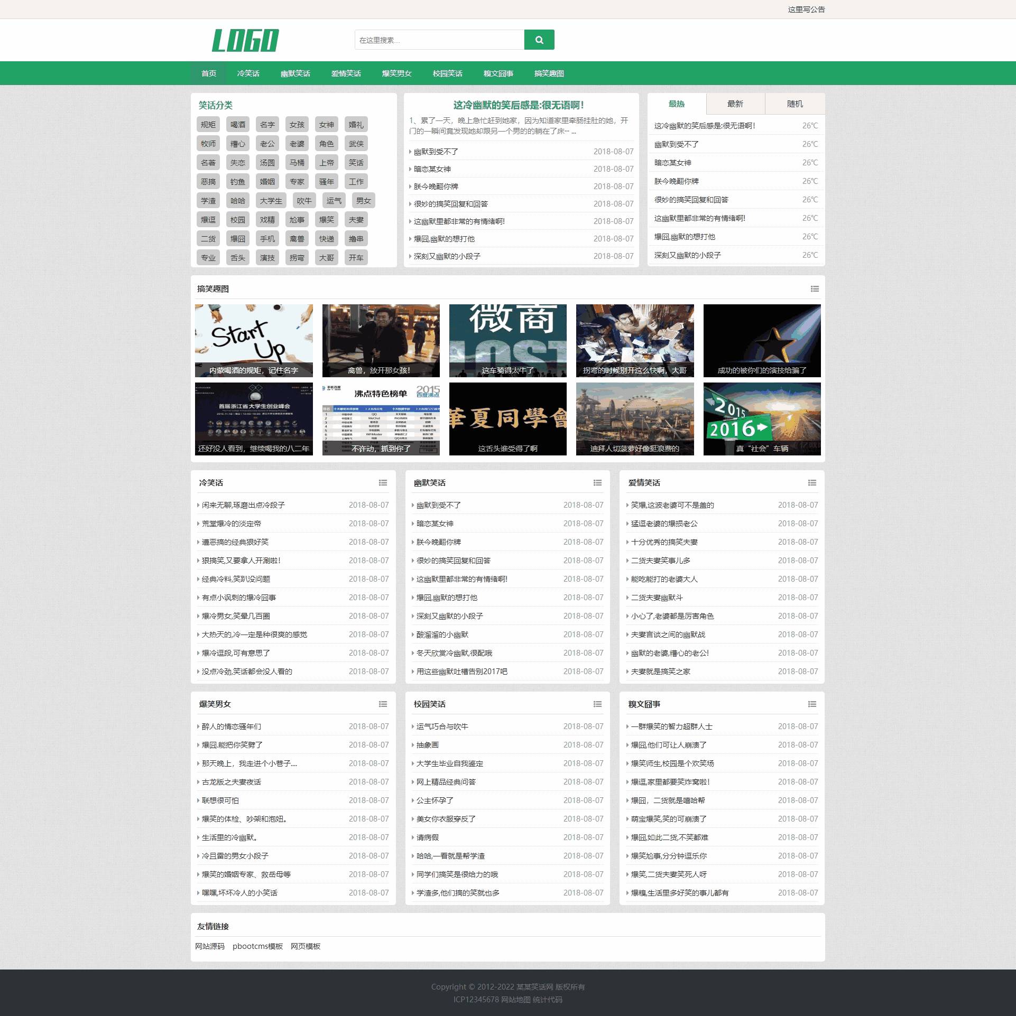Click the 喝酒 category tag
Image resolution: width=1016 pixels, height=1016 pixels.
click(238, 125)
